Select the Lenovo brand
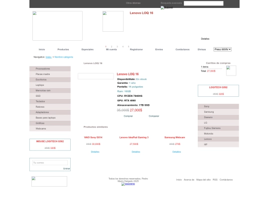 (218, 139)
